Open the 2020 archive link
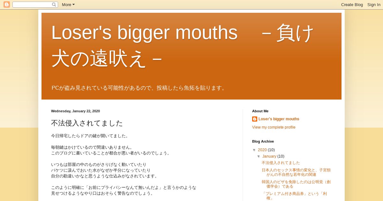This screenshot has width=383, height=201. tap(262, 150)
